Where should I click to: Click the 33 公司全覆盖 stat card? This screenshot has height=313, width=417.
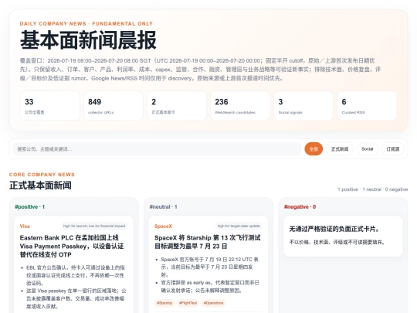pos(49,106)
